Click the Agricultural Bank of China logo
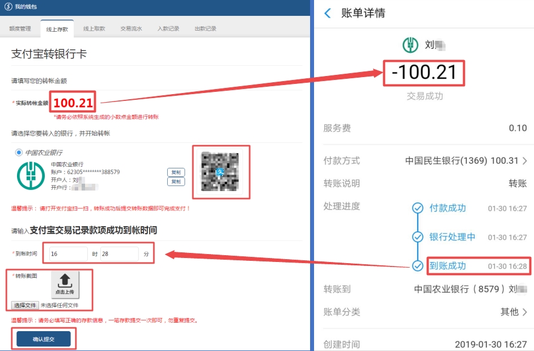This screenshot has width=534, height=351. [x=30, y=175]
